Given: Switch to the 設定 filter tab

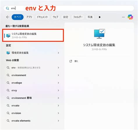Looking at the screenshot, I should tap(66, 17).
